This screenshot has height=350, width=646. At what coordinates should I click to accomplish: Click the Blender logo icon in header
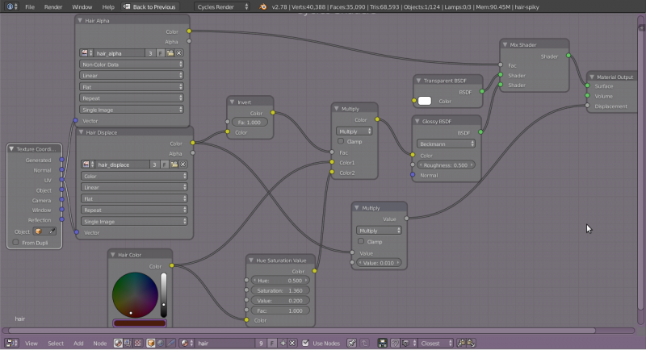click(263, 6)
